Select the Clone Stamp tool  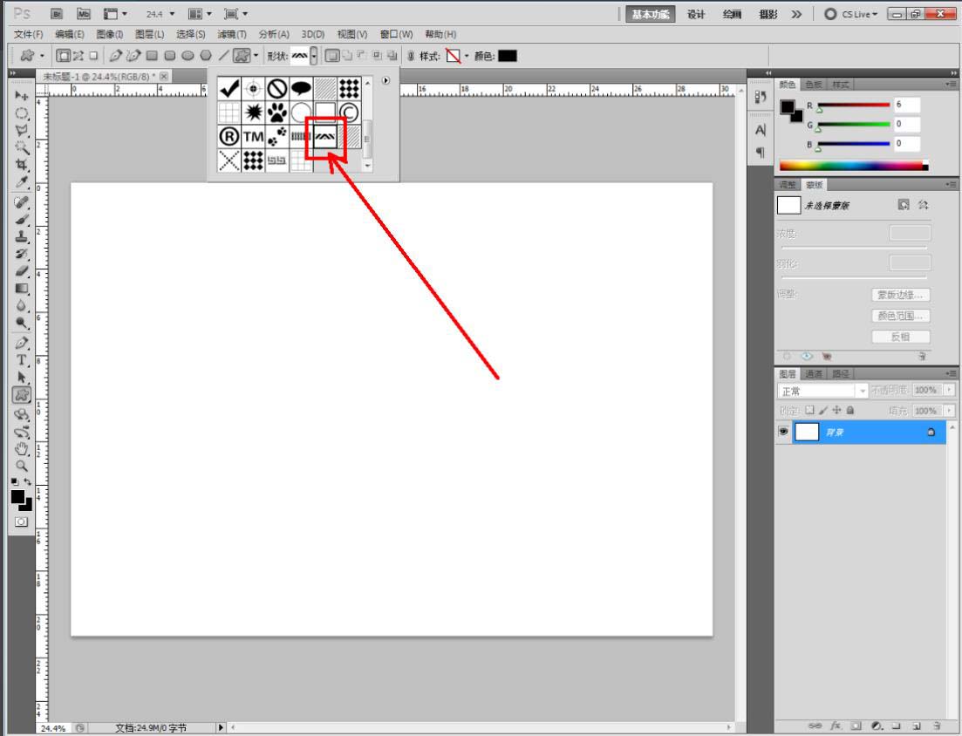22,236
